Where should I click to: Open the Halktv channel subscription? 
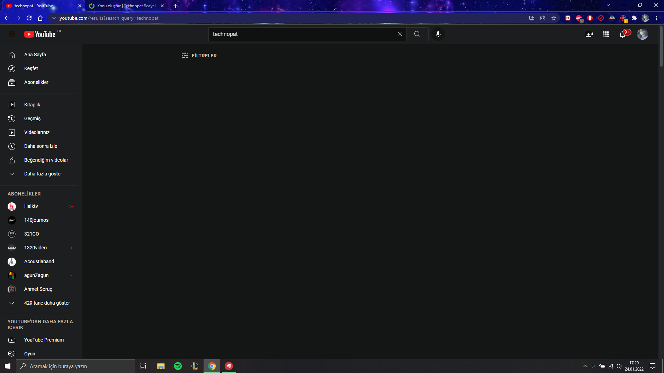click(38, 206)
